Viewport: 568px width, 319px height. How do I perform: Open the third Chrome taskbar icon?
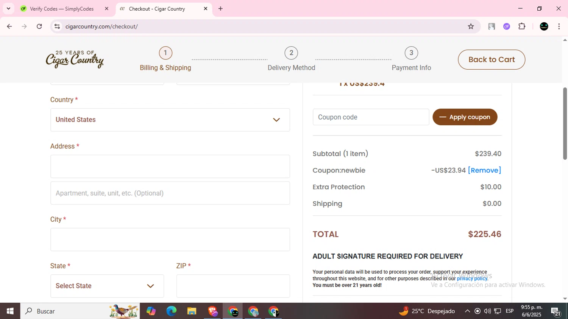(x=273, y=311)
